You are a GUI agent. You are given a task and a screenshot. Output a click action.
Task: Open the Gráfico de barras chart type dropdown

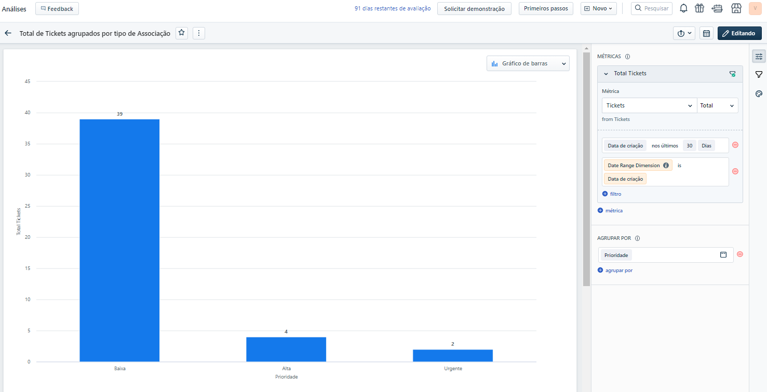click(x=528, y=63)
